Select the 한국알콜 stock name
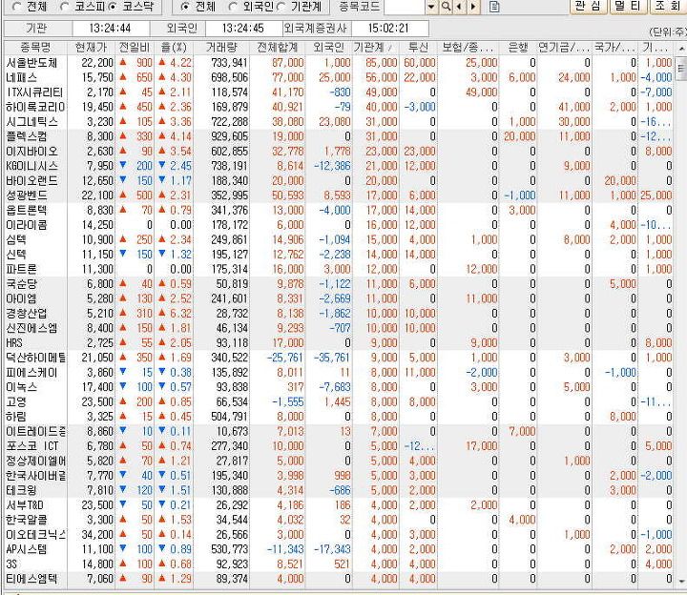 tap(27, 520)
